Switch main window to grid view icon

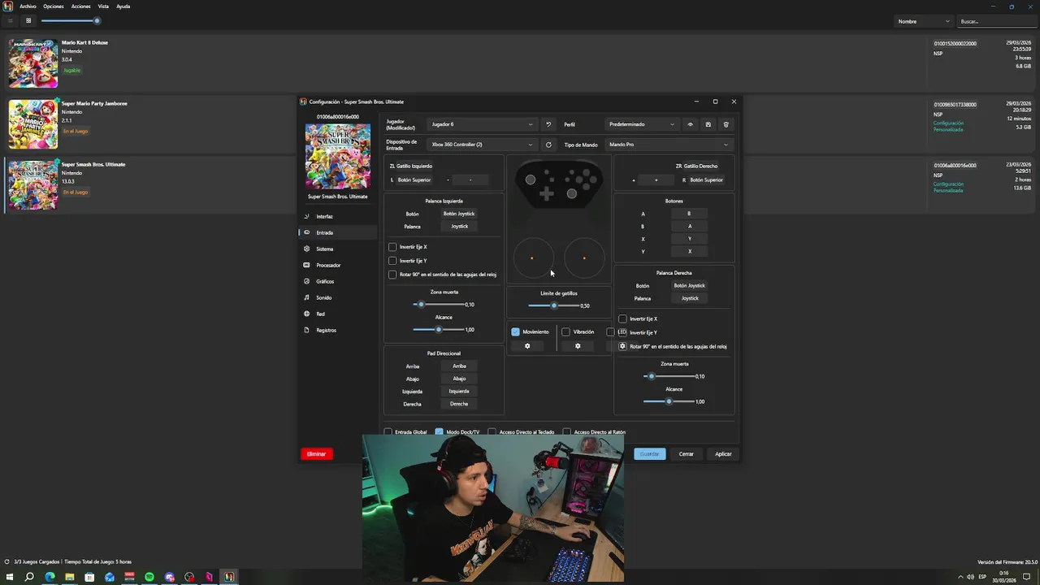point(28,20)
